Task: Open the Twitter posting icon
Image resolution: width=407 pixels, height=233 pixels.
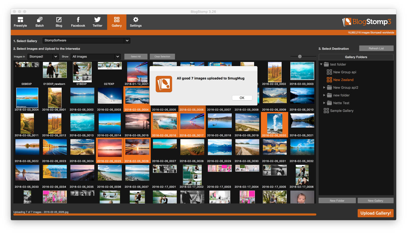Action: click(97, 22)
